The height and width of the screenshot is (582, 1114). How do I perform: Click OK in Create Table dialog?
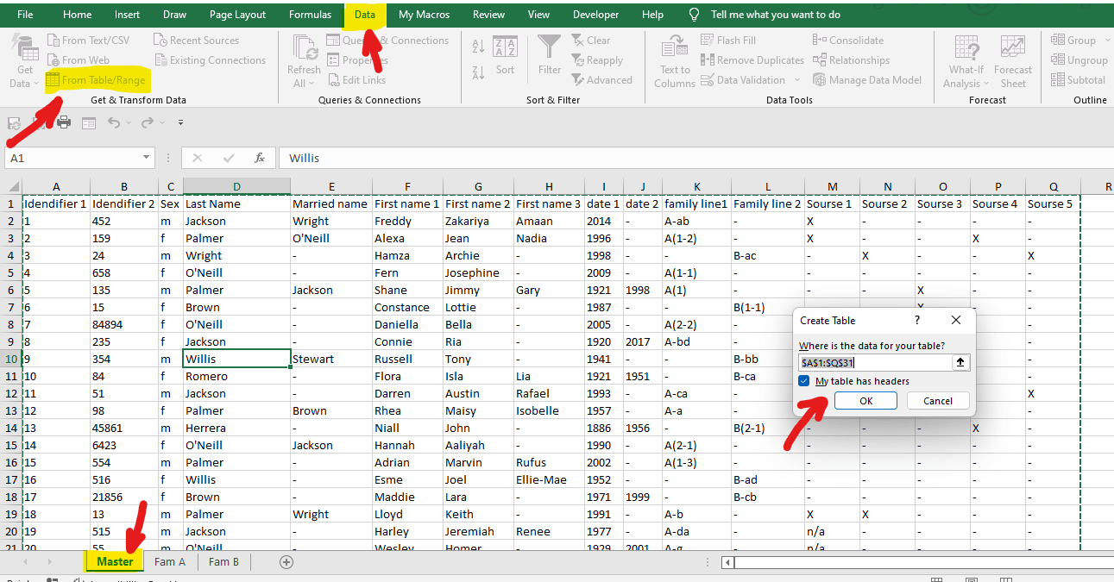[x=865, y=401]
